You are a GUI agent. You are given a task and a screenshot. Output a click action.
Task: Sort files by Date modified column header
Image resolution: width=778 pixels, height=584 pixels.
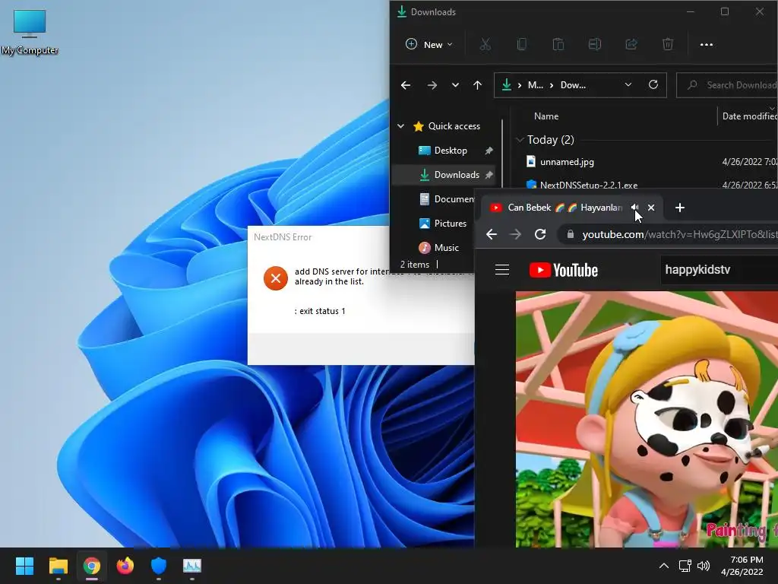point(749,116)
